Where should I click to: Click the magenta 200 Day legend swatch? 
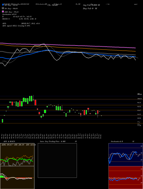click(x=3, y=12)
